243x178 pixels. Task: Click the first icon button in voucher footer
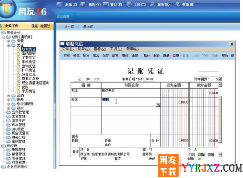(x=192, y=154)
